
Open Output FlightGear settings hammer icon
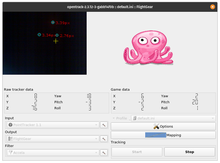click(104, 139)
